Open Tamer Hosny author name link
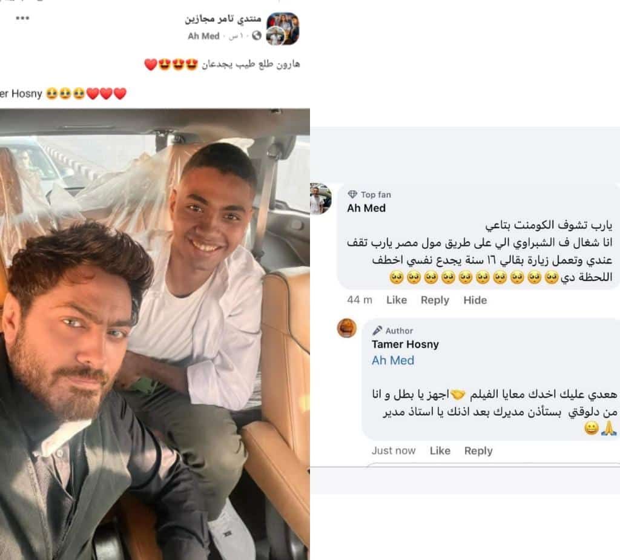This screenshot has height=560, width=620. (405, 344)
